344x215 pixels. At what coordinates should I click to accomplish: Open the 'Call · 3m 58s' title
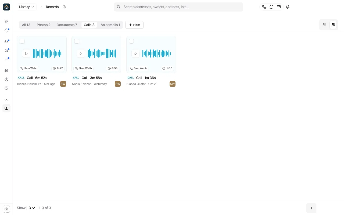point(92,78)
